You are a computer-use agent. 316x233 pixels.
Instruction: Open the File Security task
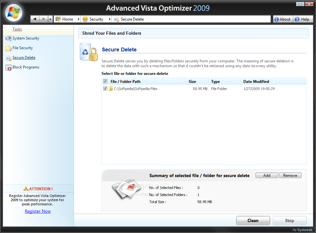[x=23, y=48]
